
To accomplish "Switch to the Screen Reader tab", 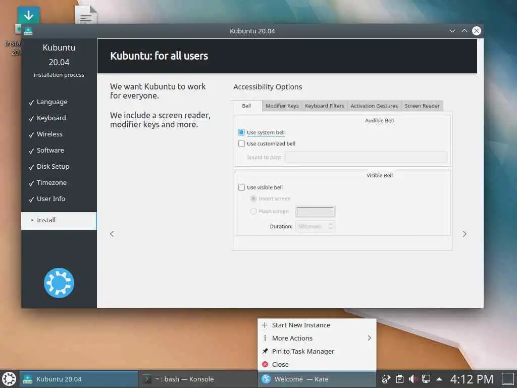I will click(422, 106).
